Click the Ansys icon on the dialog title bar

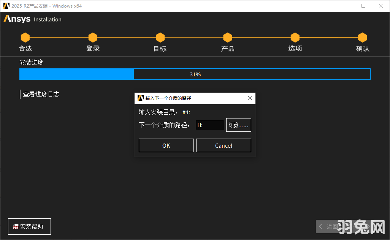click(140, 98)
